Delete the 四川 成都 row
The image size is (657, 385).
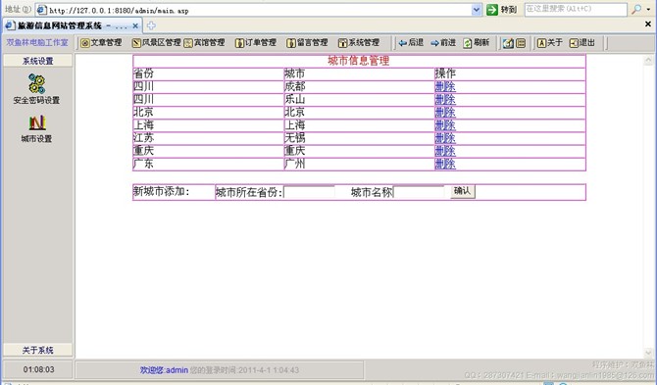445,86
